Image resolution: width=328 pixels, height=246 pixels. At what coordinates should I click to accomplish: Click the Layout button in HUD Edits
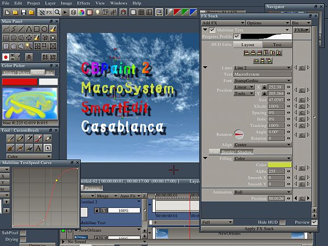(248, 45)
